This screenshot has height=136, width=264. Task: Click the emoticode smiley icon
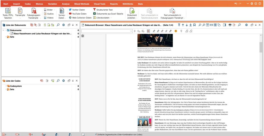click(176, 31)
